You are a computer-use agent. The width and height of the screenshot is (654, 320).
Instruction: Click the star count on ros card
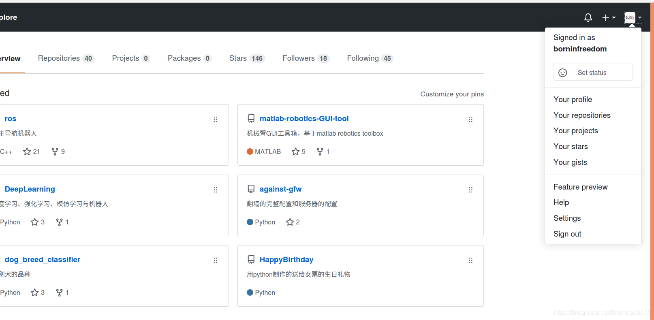[31, 151]
